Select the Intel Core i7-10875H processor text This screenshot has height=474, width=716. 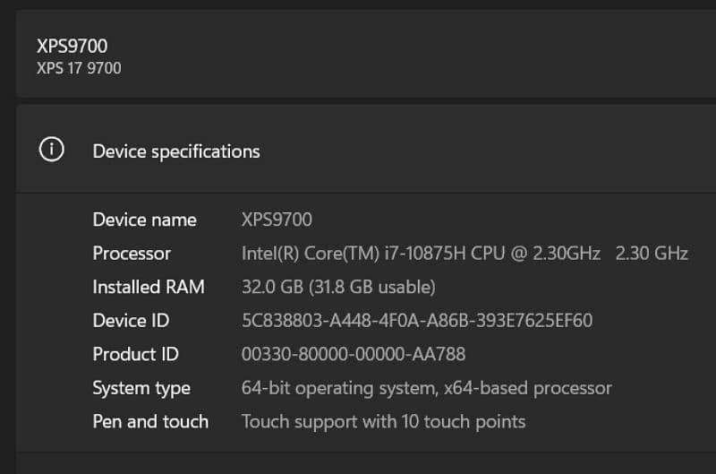(x=421, y=254)
